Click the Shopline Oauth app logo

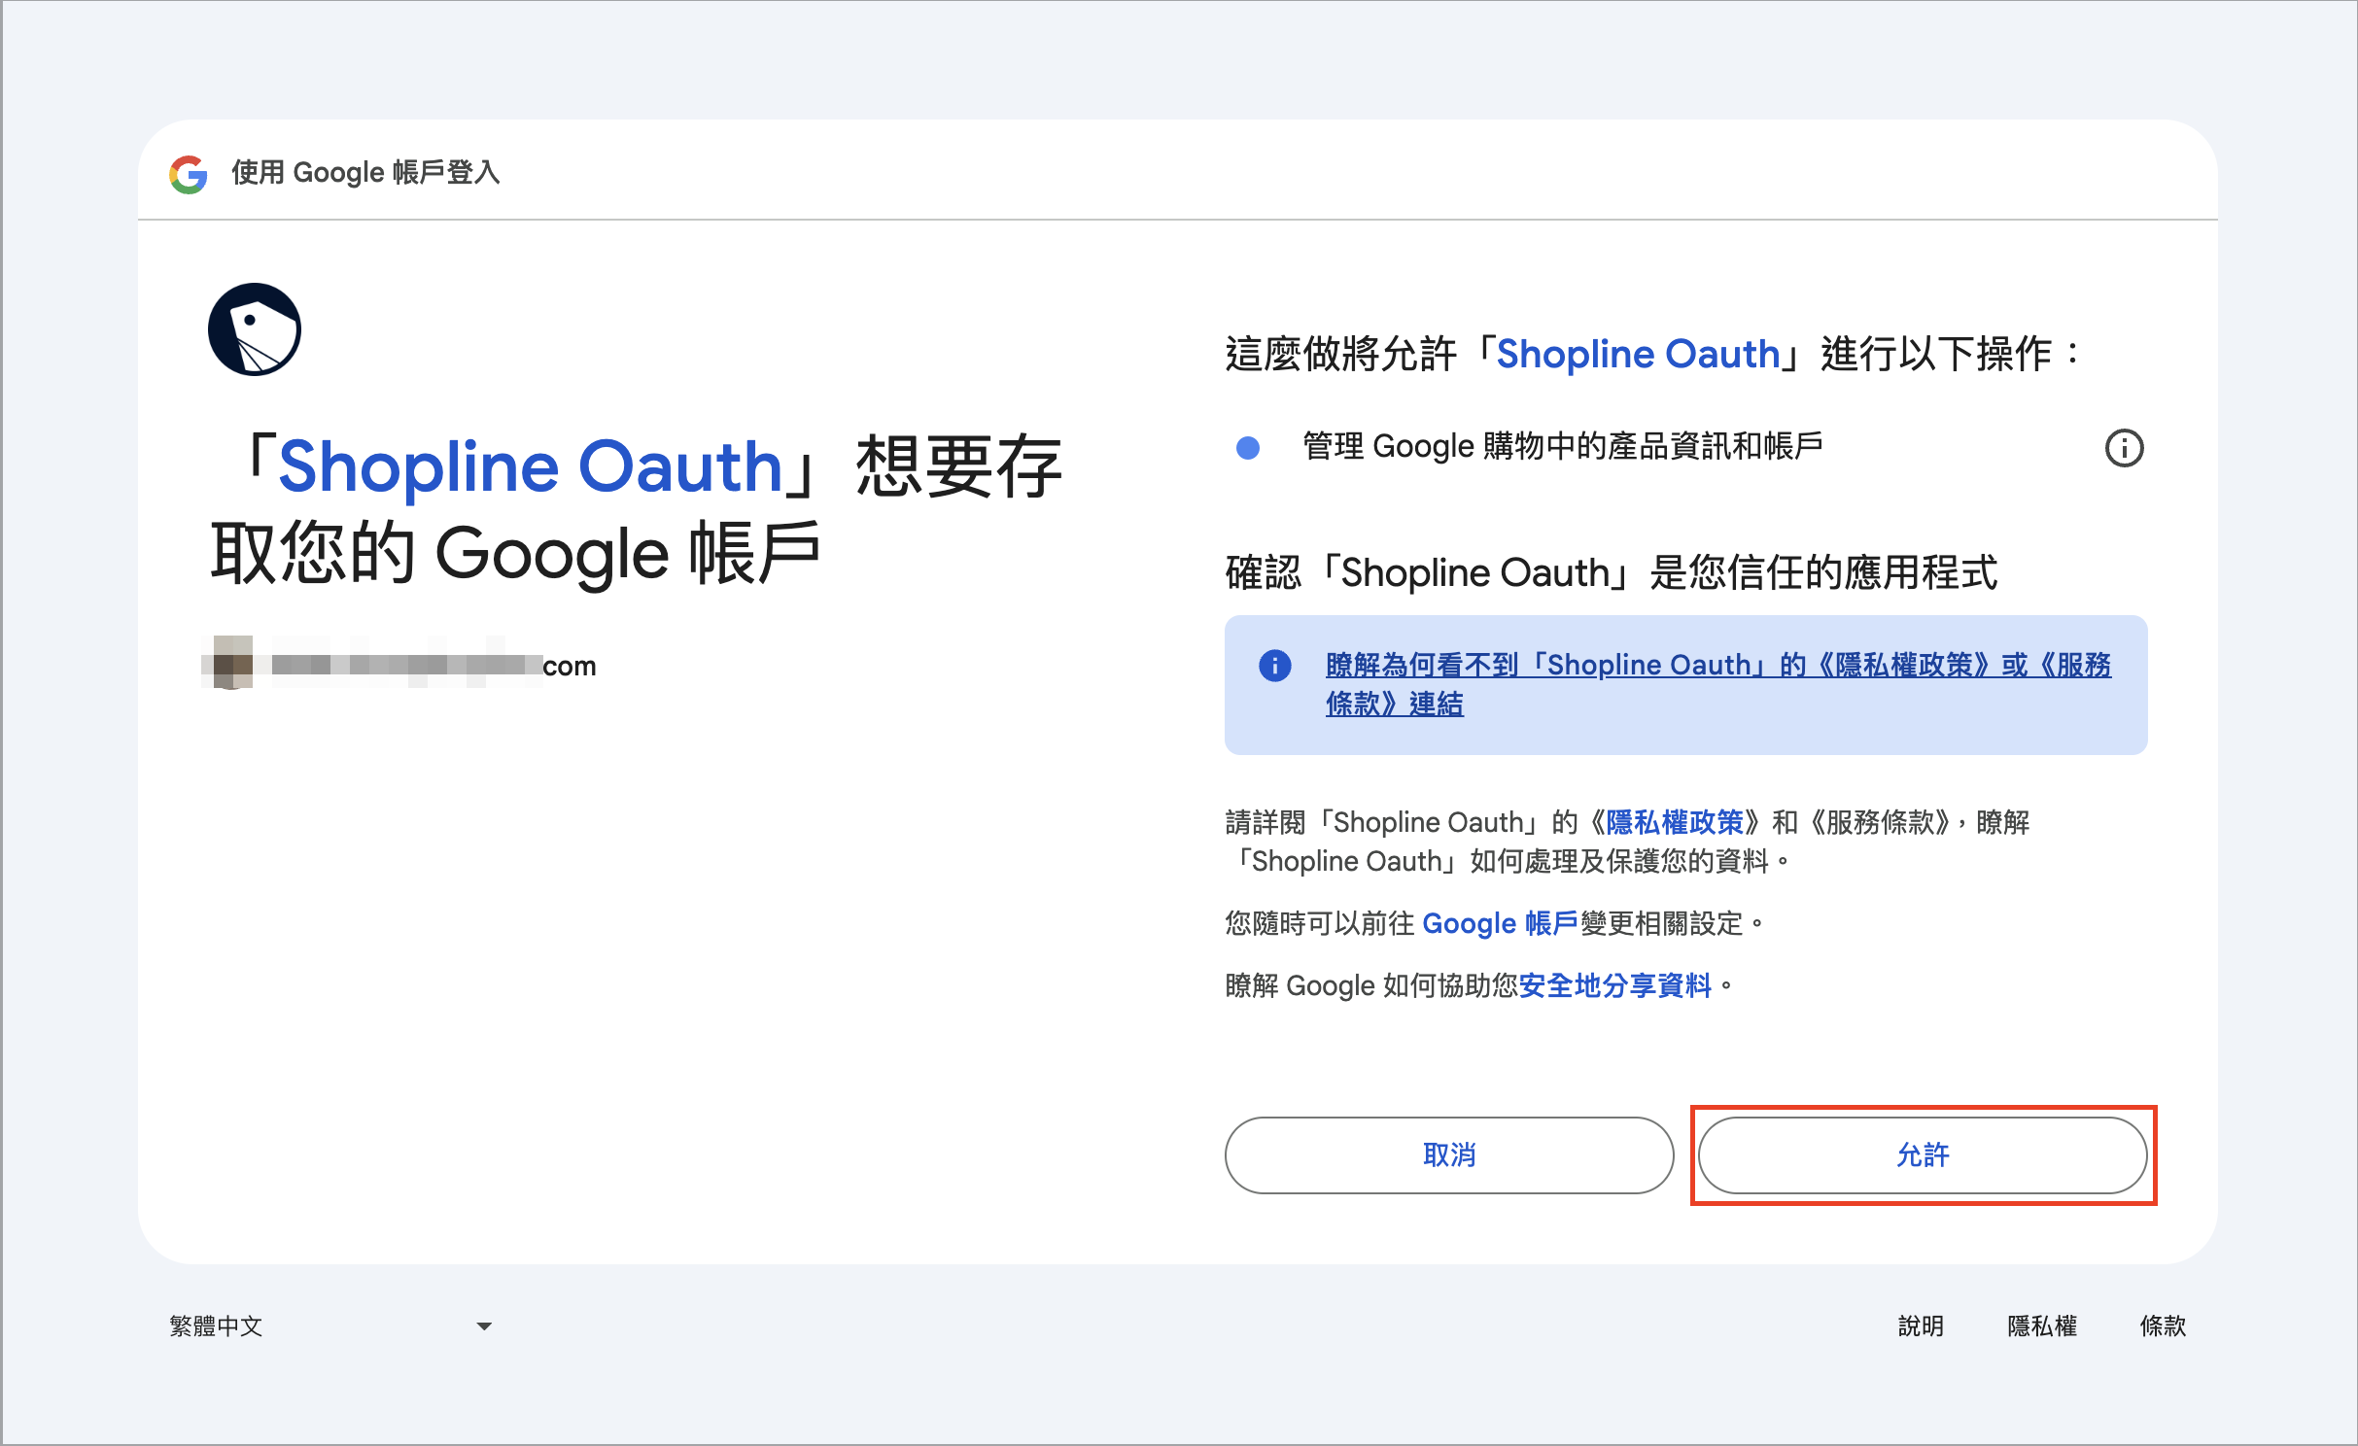click(255, 329)
